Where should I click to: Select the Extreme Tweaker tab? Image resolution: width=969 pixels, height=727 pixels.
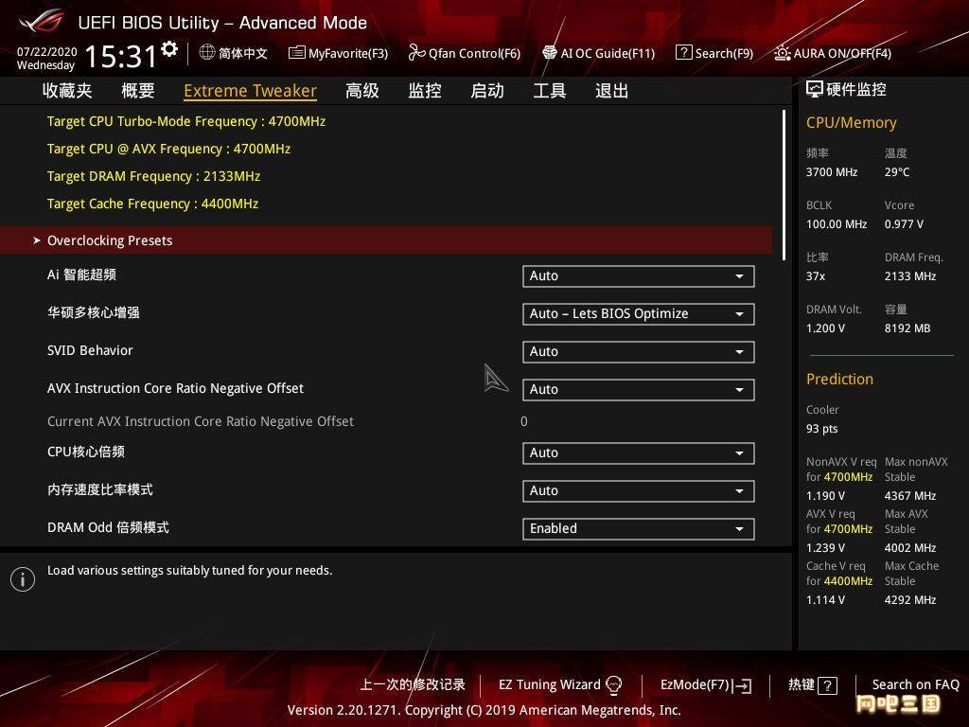point(250,91)
